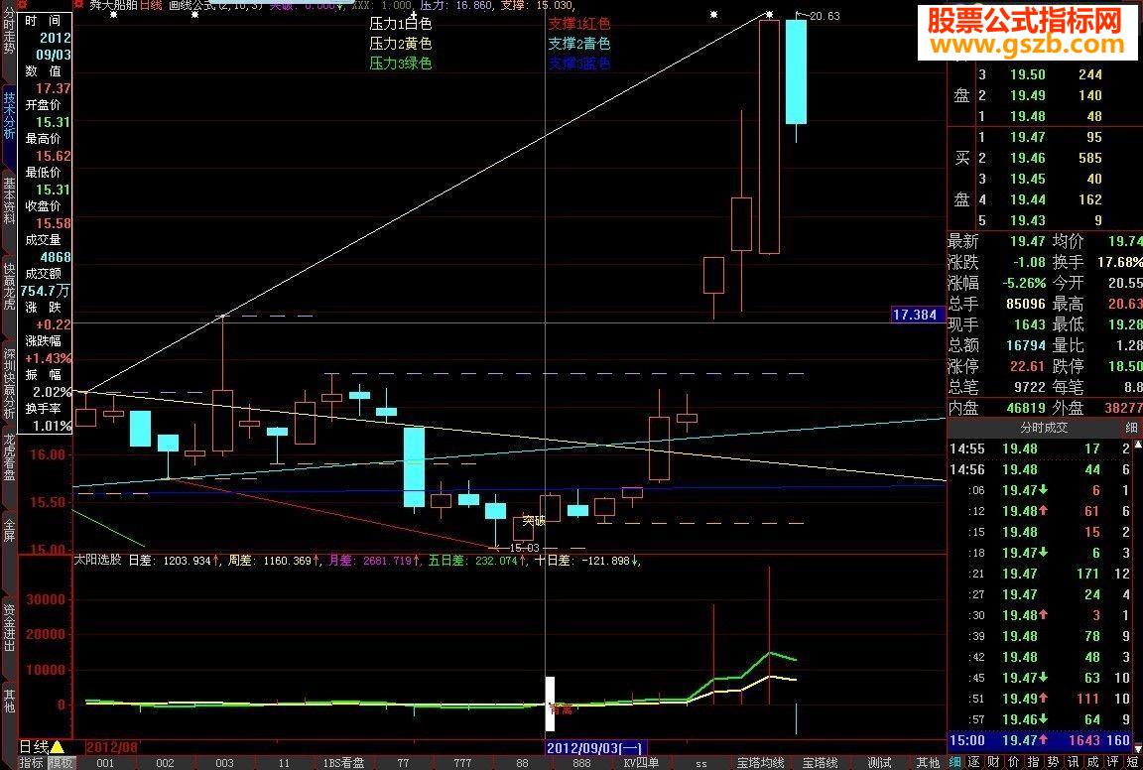Screen dimensions: 1143x770
Task: Click the star marker at trend line top
Action: point(769,14)
